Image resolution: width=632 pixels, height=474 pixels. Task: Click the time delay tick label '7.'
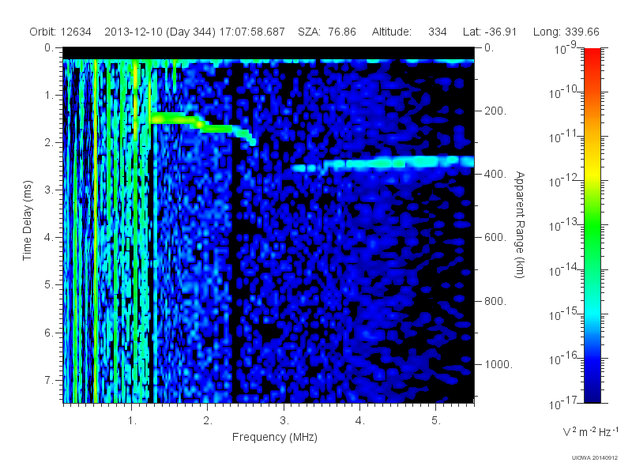click(x=49, y=380)
